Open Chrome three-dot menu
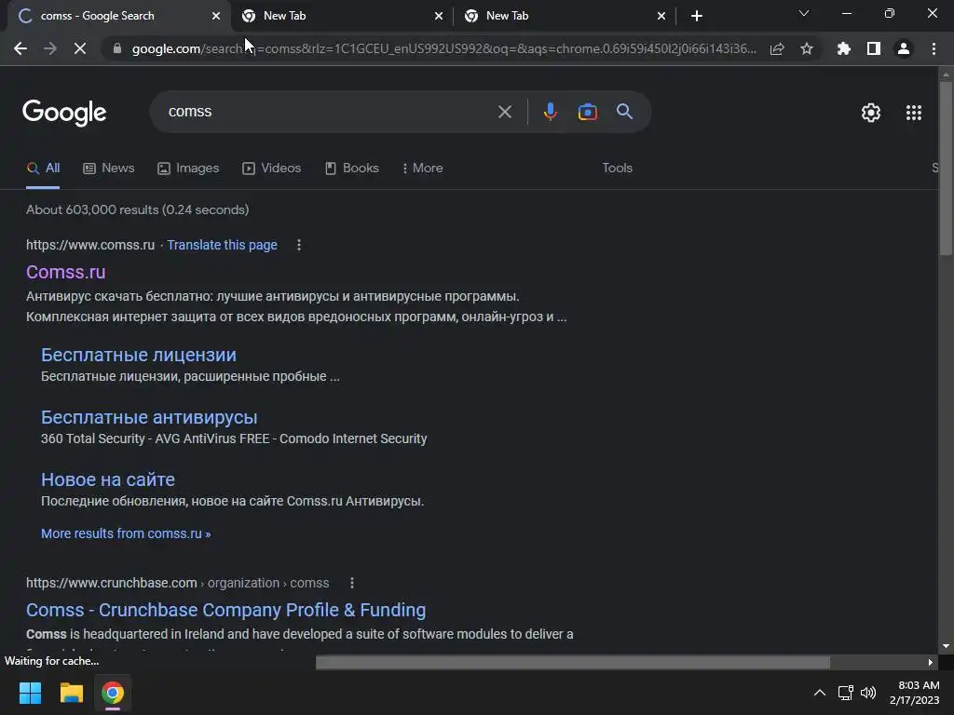954x715 pixels. (x=934, y=48)
